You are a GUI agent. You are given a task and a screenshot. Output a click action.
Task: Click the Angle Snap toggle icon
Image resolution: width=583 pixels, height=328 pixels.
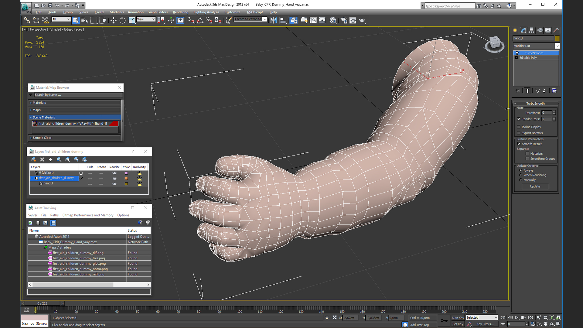click(200, 20)
